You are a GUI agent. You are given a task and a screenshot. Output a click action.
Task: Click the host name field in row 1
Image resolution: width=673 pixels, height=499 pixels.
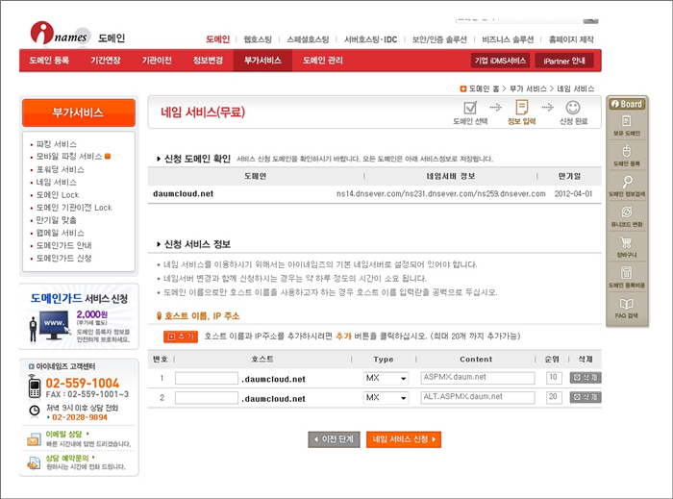pos(207,379)
